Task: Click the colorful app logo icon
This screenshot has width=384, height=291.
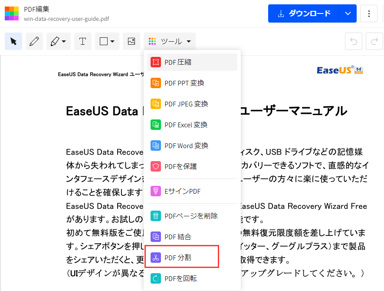Action: (x=12, y=13)
